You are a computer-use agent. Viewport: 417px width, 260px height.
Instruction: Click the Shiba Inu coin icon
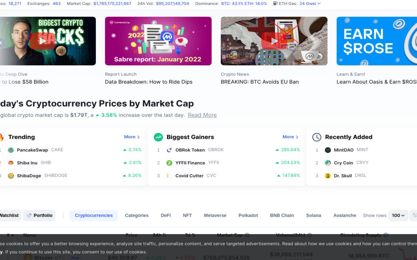[11, 163]
